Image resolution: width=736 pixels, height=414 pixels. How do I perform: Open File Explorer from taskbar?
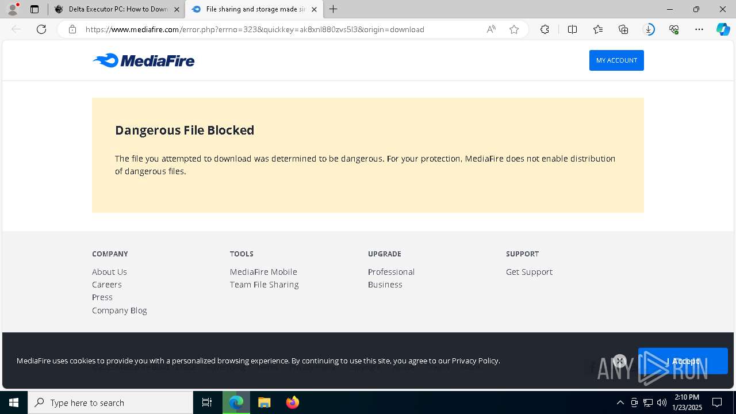(x=264, y=402)
